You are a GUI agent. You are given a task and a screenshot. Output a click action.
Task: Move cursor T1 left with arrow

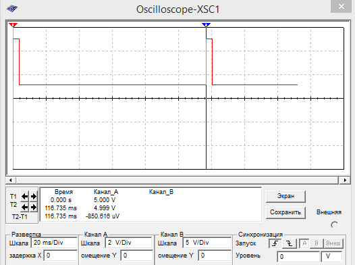click(25, 196)
